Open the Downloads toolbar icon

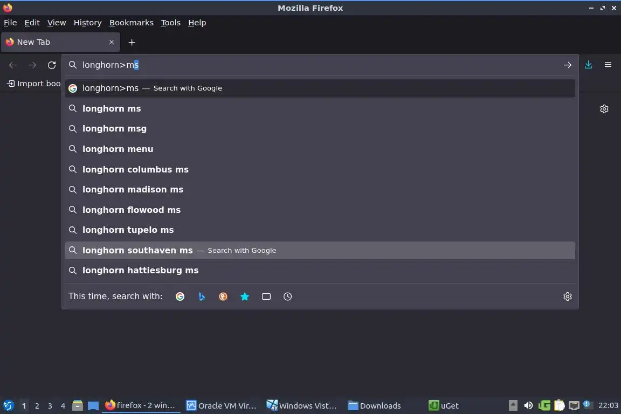coord(589,65)
